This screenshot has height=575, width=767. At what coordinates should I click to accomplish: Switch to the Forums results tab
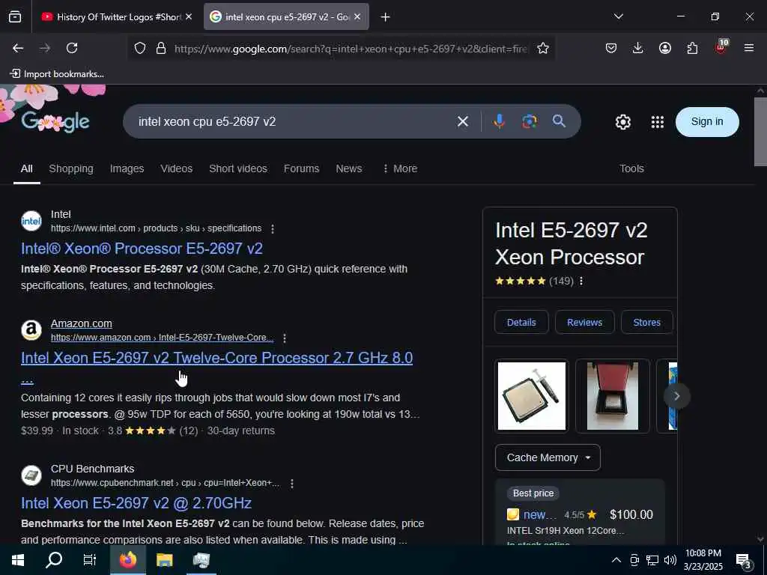(301, 168)
